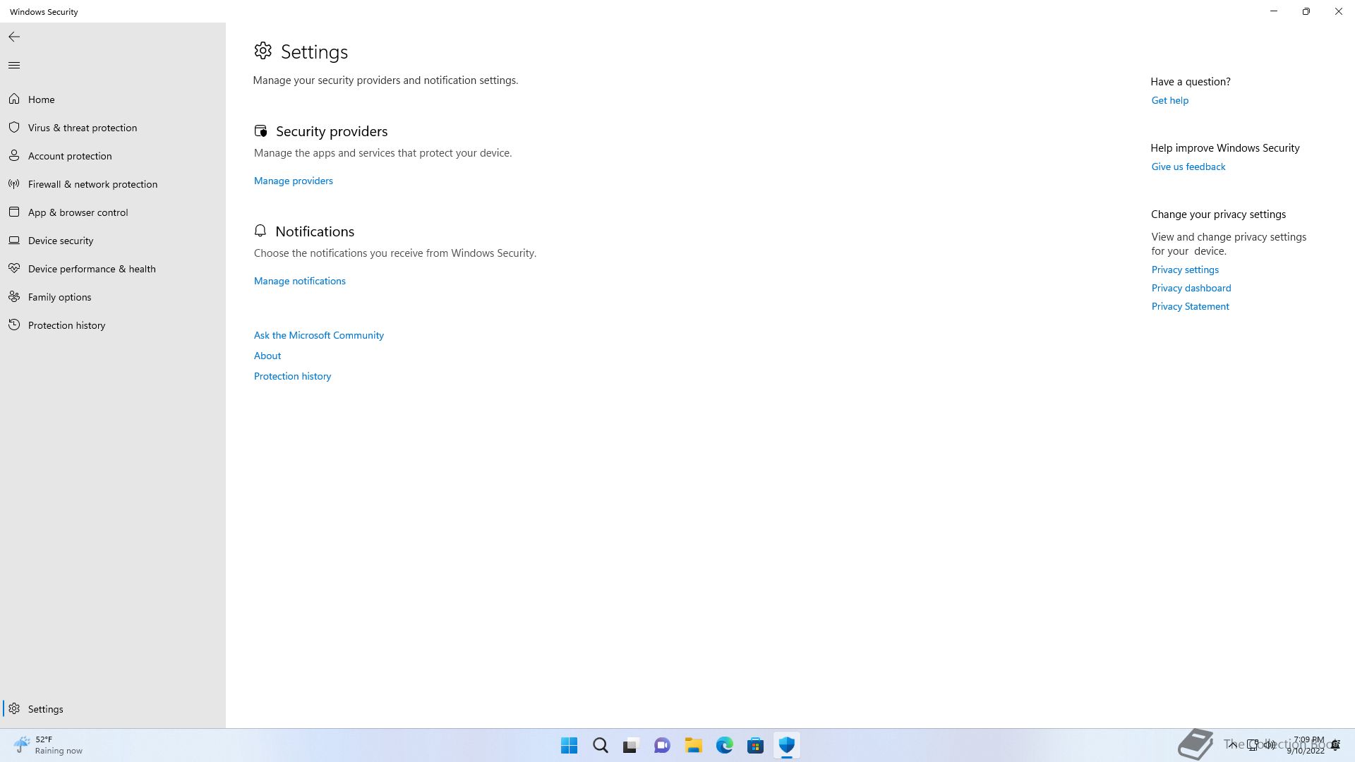Collapse the hamburger navigation menu
Screen dimensions: 1355x762
[14, 65]
